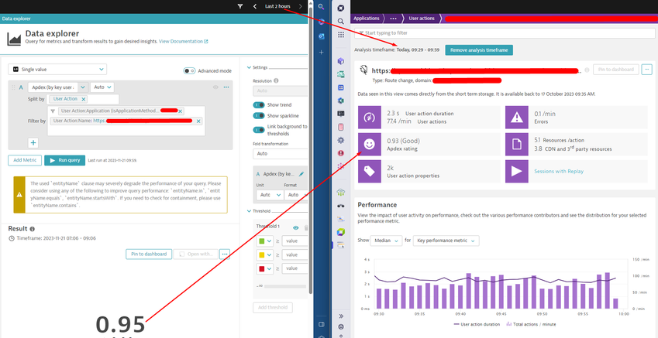Open the Single value visualization dropdown
658x338 pixels.
pyautogui.click(x=57, y=69)
